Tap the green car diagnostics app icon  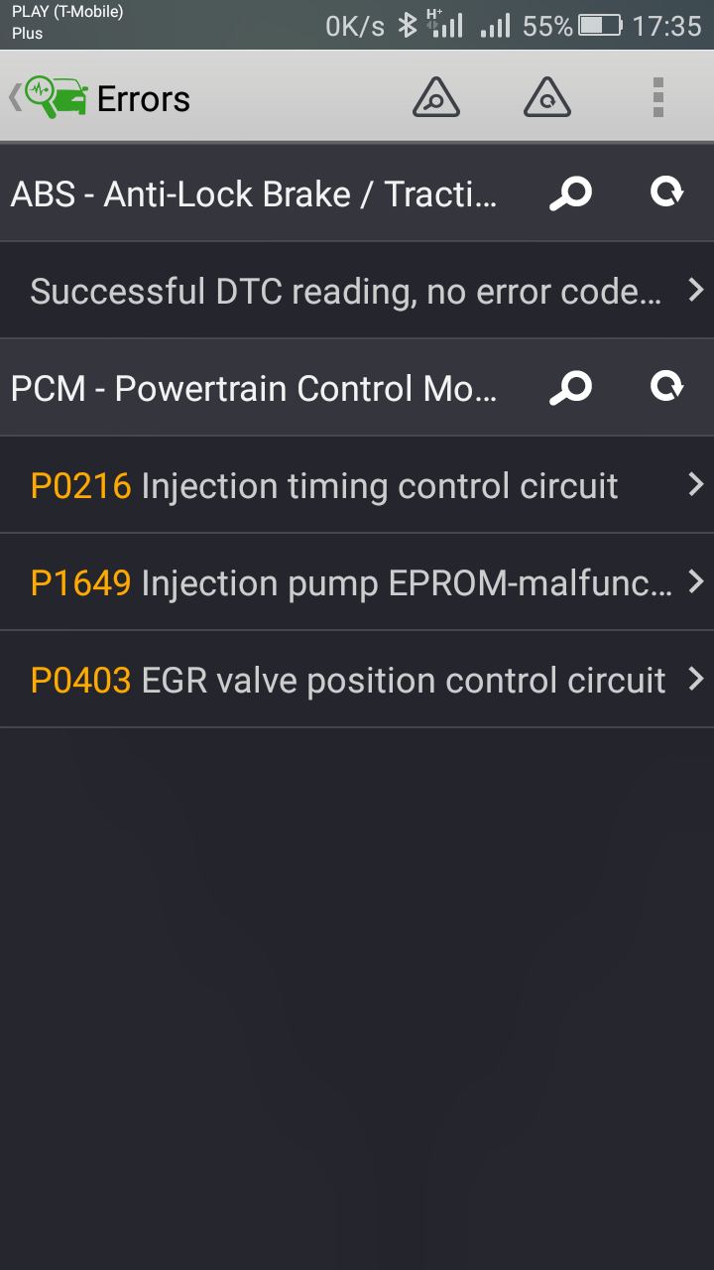pos(58,98)
